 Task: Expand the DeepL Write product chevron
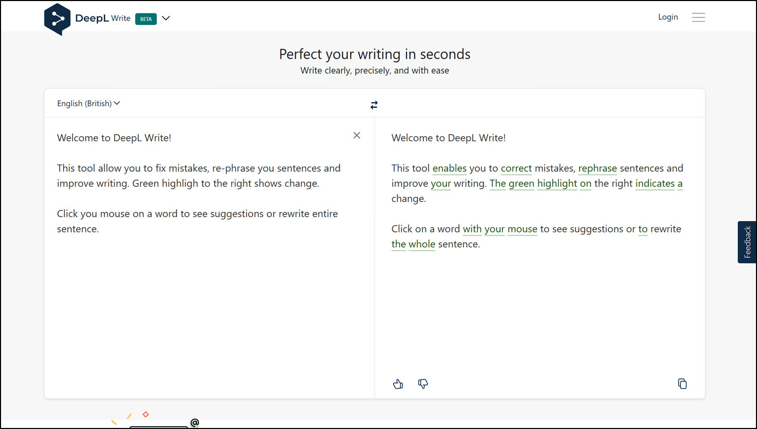pos(166,18)
